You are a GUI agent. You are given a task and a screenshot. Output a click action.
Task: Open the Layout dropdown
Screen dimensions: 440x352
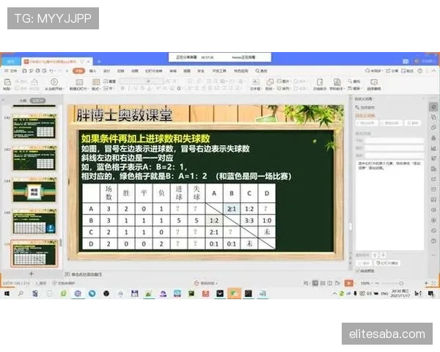pyautogui.click(x=95, y=89)
